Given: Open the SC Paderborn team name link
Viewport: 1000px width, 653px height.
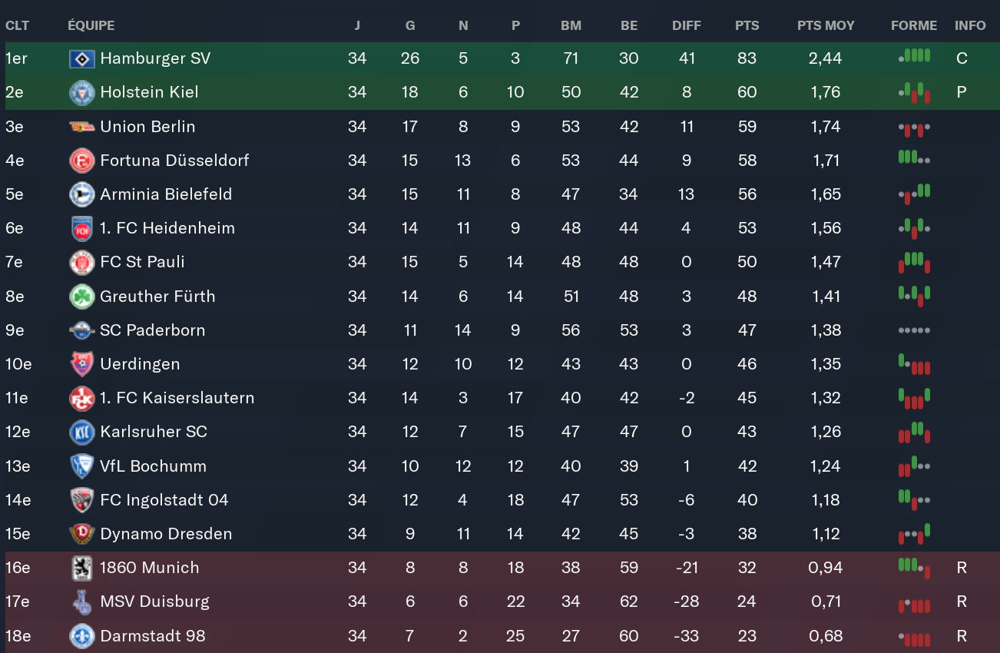Looking at the screenshot, I should 153,330.
